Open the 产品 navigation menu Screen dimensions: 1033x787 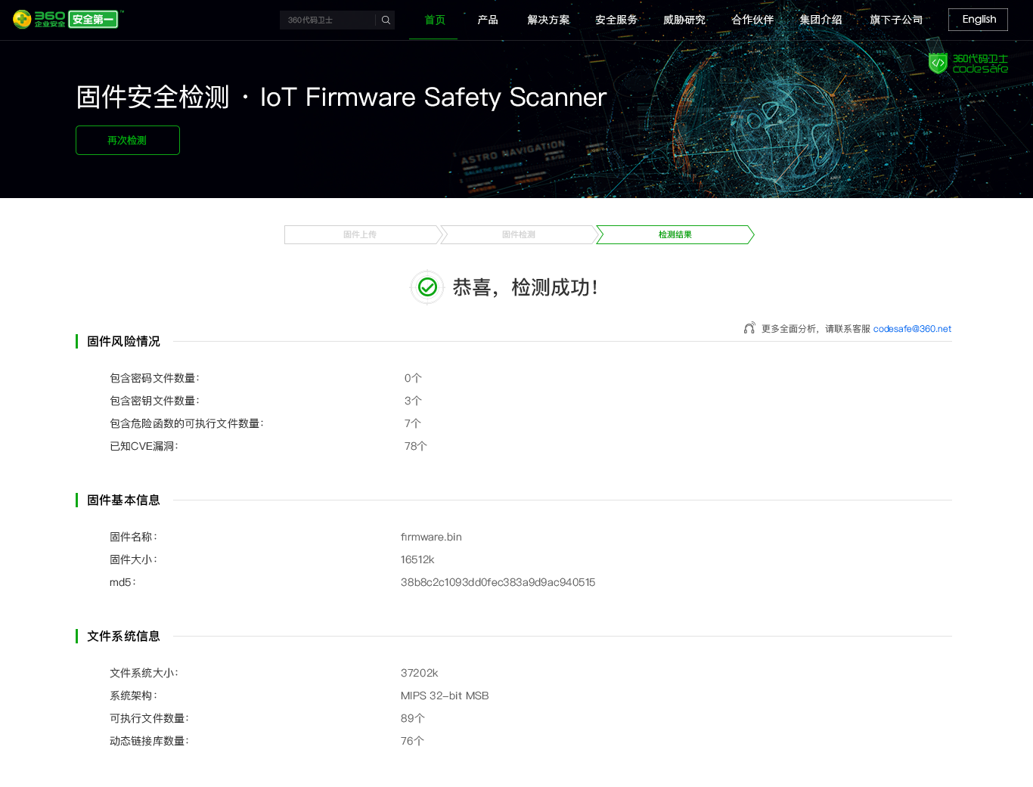pyautogui.click(x=488, y=20)
